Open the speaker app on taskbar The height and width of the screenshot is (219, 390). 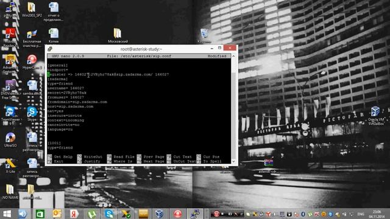(x=23, y=214)
